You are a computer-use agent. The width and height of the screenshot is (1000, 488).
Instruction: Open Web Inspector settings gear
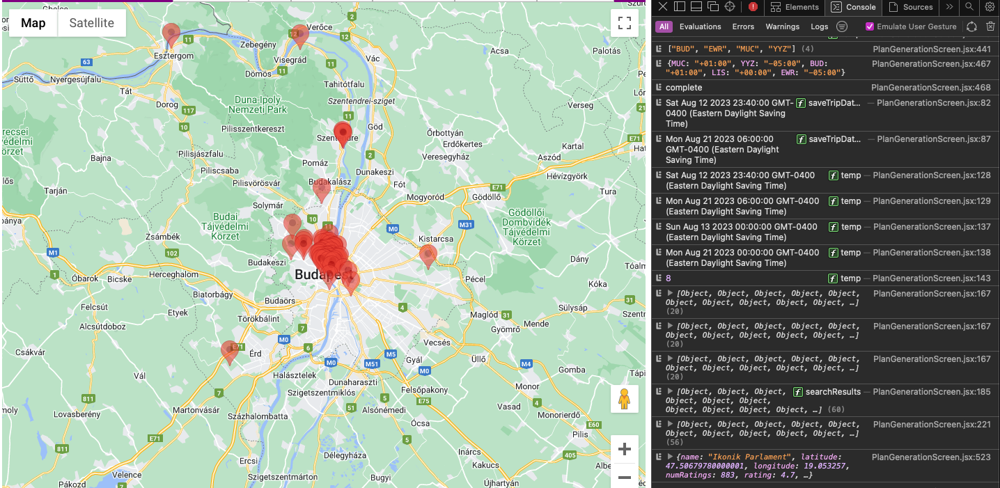[x=990, y=7]
